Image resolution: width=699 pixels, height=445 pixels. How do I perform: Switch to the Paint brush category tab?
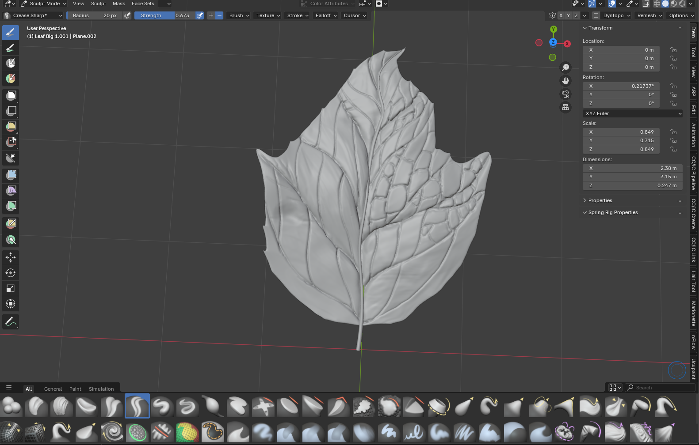75,389
